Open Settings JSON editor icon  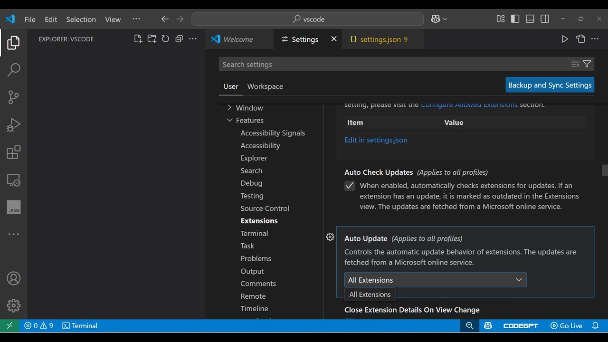pos(580,39)
